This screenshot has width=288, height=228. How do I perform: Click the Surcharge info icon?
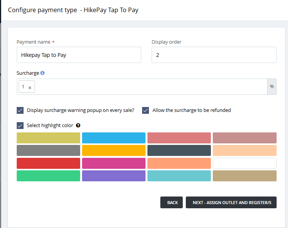click(43, 73)
